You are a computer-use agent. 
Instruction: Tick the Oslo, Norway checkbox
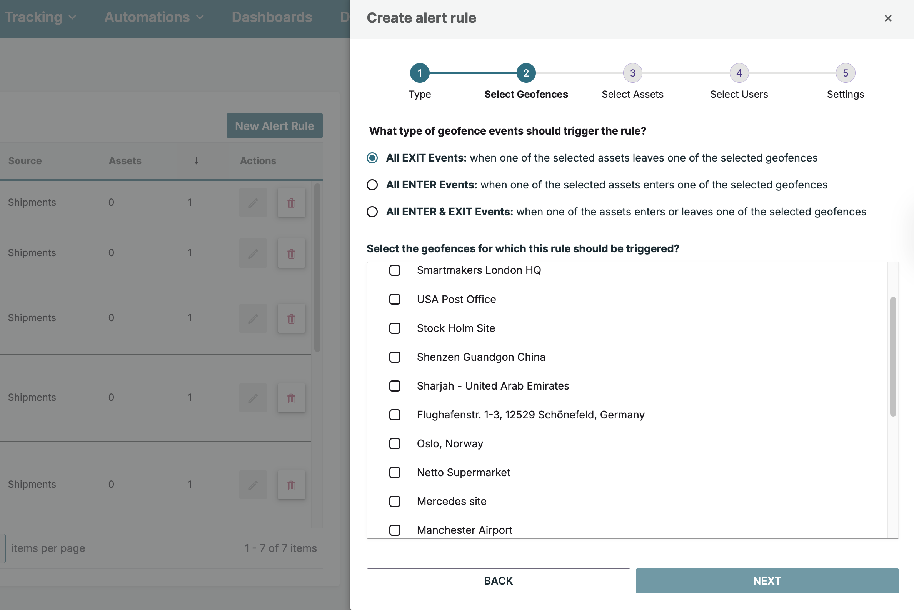[x=395, y=443]
